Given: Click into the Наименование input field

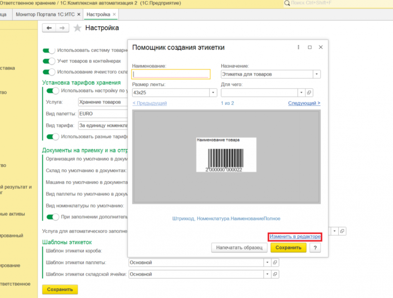Looking at the screenshot, I should coord(171,74).
